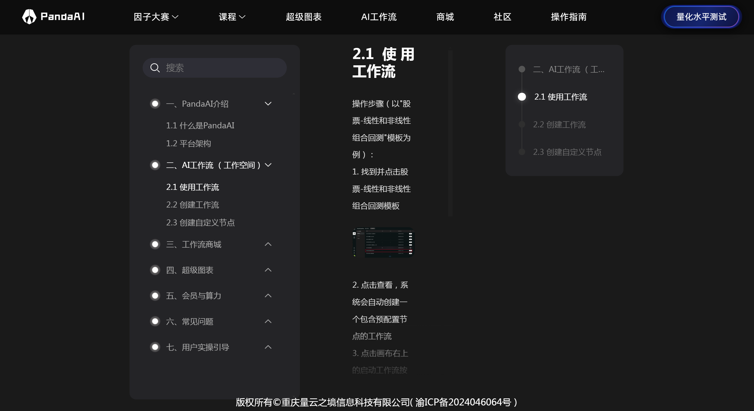Viewport: 754px width, 411px height.
Task: Click the PandaAI brand name text
Action: click(x=63, y=16)
